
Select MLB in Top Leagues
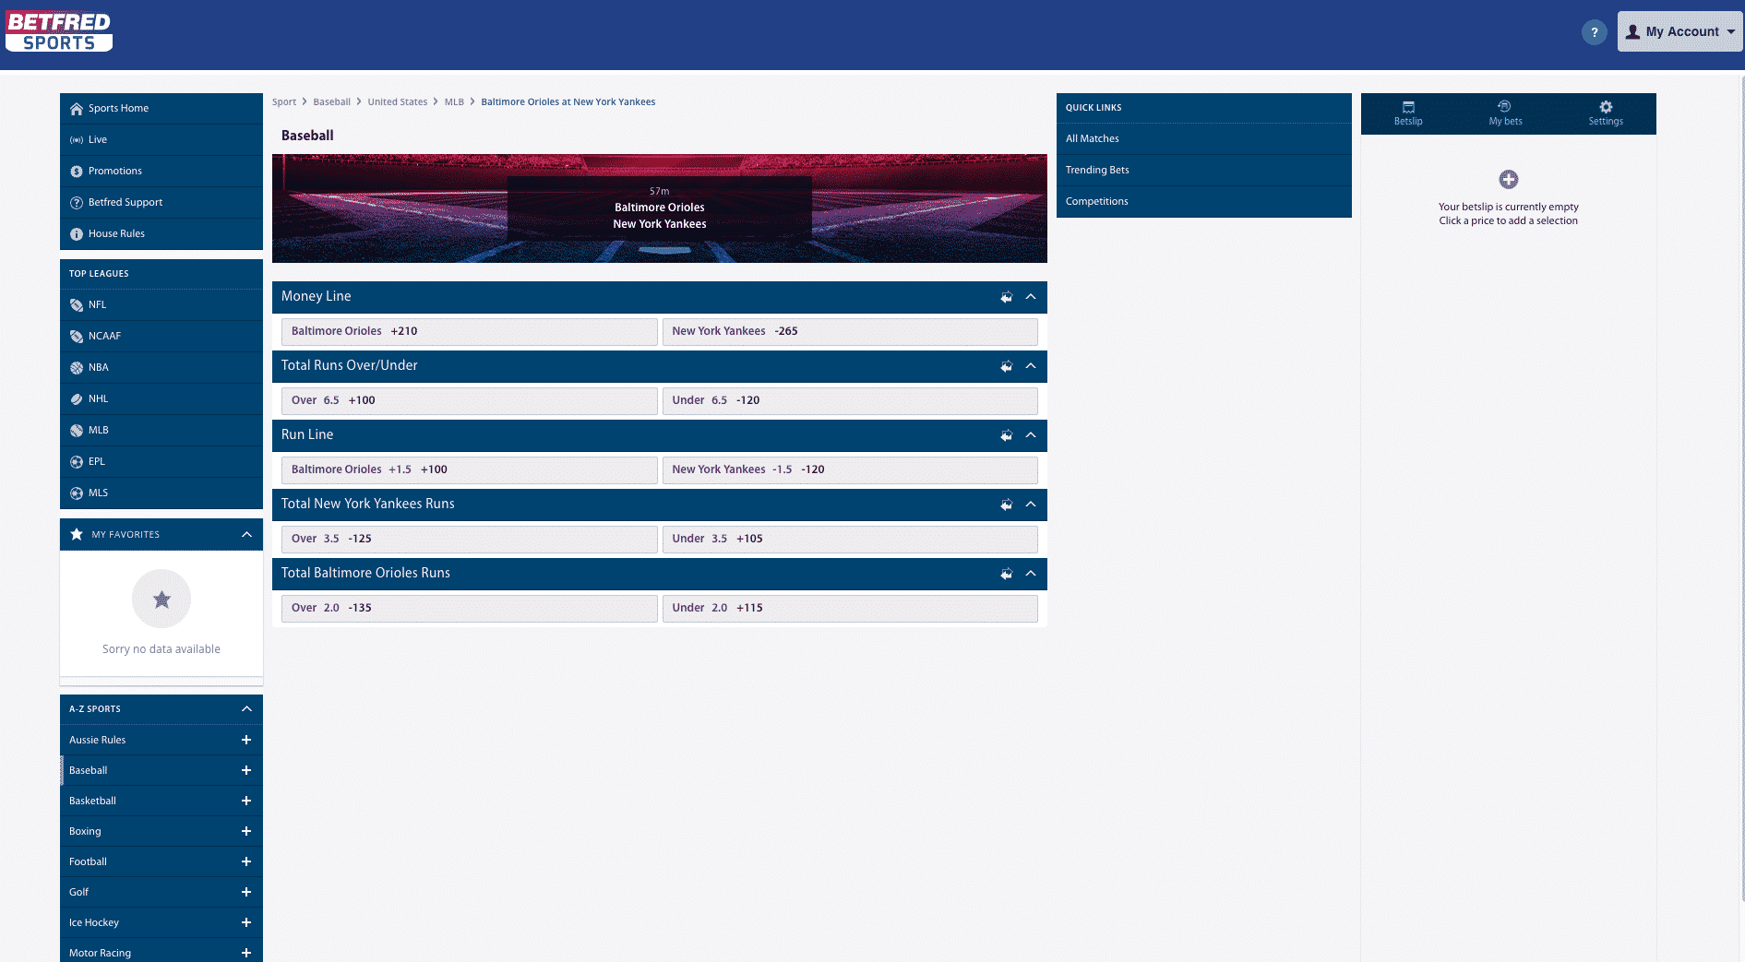click(x=161, y=431)
